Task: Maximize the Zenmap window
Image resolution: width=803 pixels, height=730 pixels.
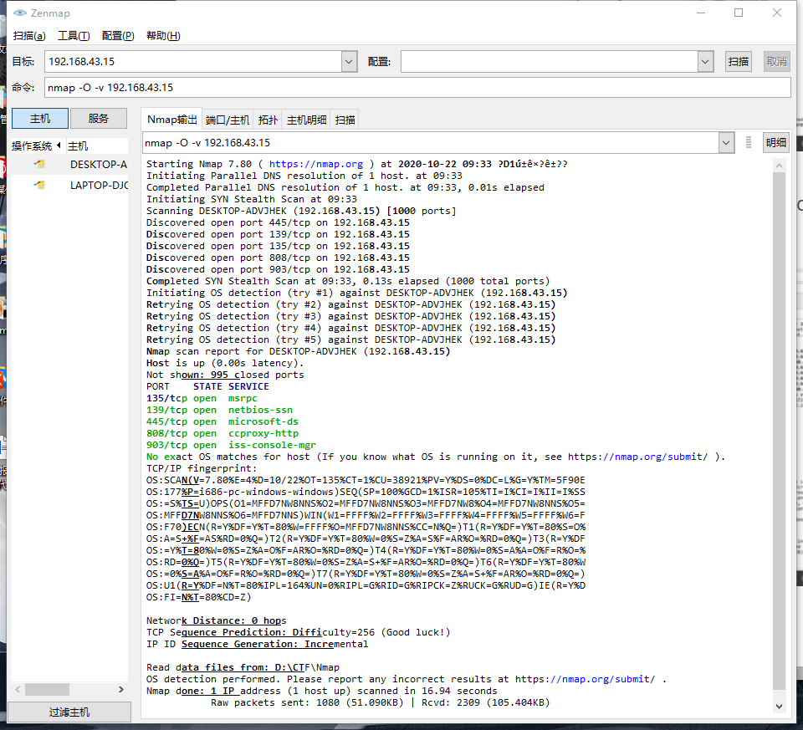Action: (739, 13)
